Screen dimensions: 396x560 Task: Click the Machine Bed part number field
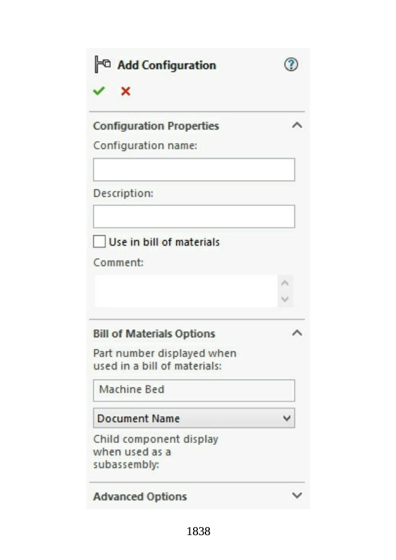pyautogui.click(x=194, y=390)
